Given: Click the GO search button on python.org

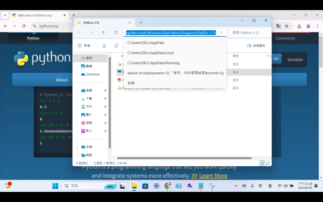Looking at the screenshot, I should click(276, 59).
